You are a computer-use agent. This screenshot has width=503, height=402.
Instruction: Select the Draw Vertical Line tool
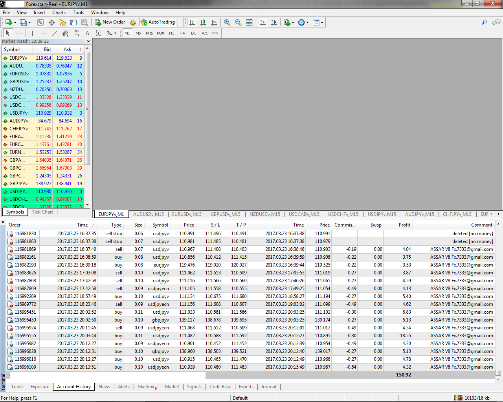point(32,33)
